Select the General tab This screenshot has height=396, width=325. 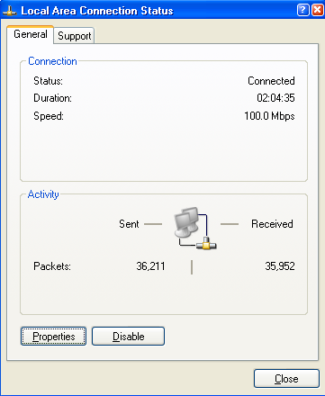coord(31,34)
